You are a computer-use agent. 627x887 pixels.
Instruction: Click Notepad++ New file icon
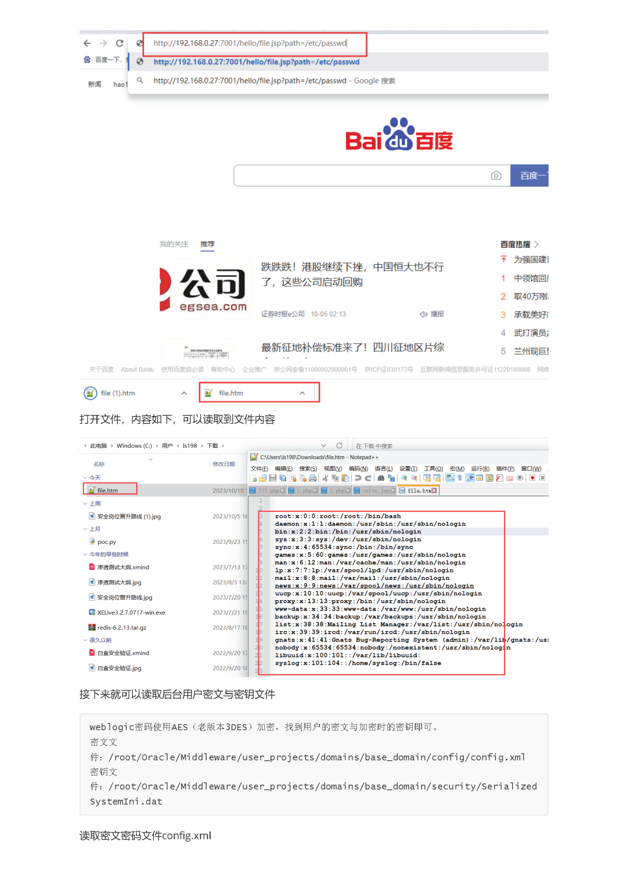[x=253, y=478]
